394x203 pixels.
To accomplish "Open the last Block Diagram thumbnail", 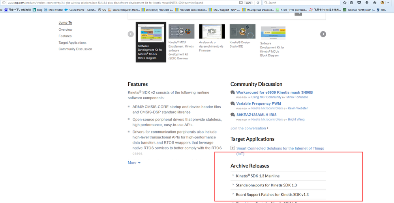I will [x=273, y=33].
